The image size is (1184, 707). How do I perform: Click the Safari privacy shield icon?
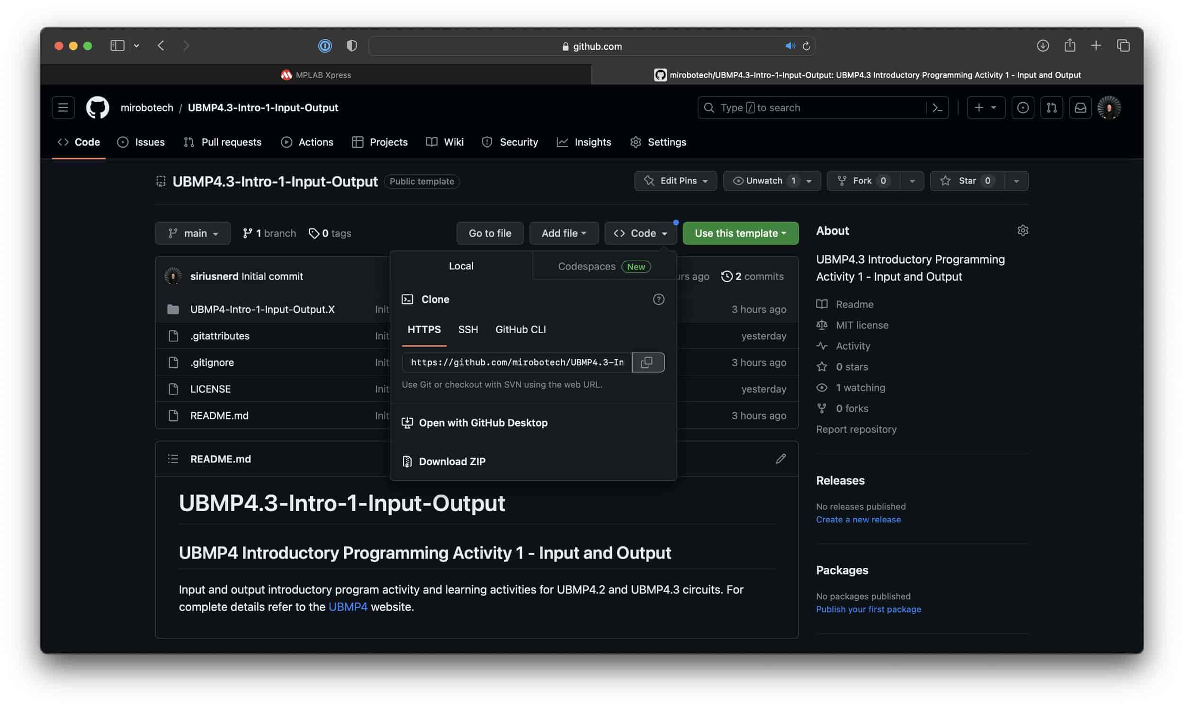point(352,46)
